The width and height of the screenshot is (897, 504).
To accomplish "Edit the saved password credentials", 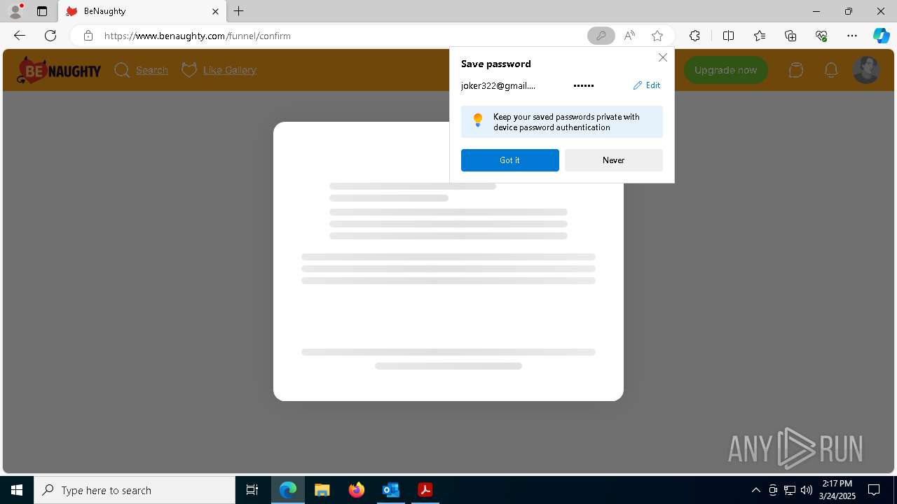I will (x=647, y=85).
